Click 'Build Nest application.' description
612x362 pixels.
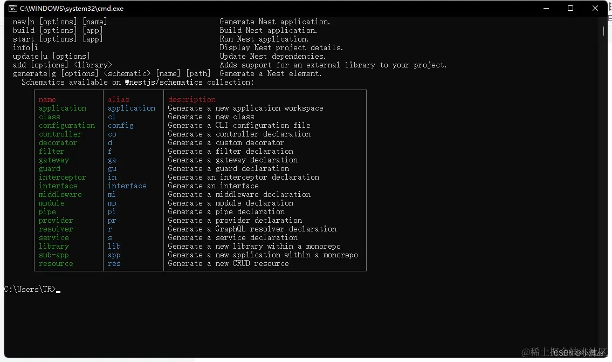click(x=268, y=30)
